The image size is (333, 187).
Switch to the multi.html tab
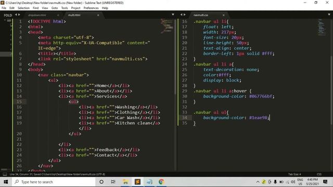74,15
